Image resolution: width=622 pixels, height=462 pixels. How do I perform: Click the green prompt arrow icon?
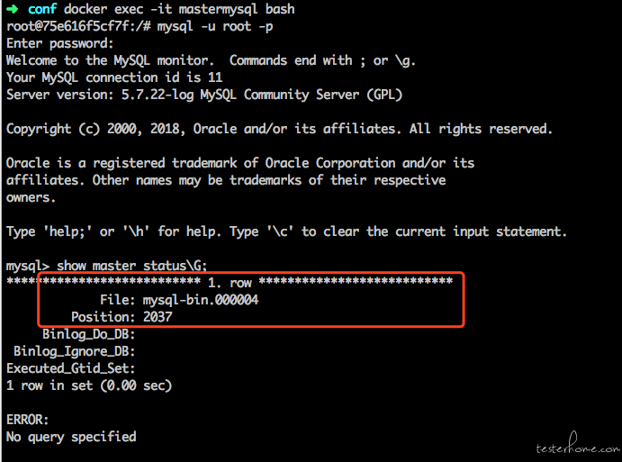13,9
